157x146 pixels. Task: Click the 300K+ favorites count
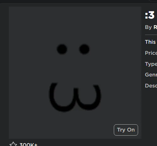28,144
